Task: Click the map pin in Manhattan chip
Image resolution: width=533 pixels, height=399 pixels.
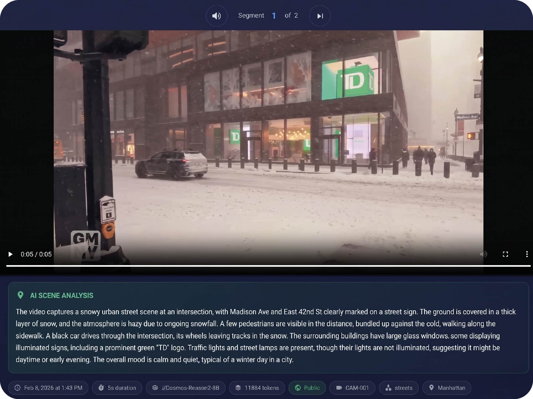Action: [431, 388]
